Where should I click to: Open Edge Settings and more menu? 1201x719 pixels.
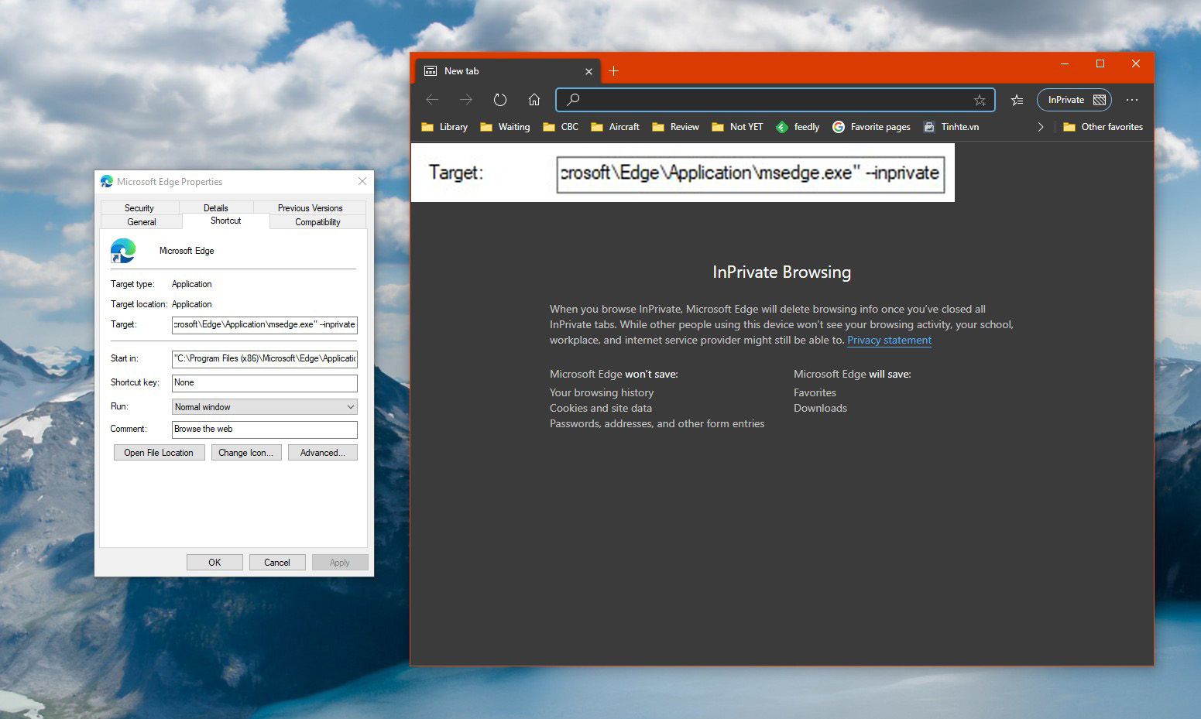point(1132,100)
